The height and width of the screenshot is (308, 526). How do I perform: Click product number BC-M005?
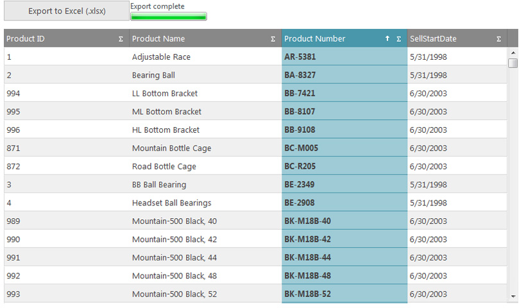click(x=344, y=148)
